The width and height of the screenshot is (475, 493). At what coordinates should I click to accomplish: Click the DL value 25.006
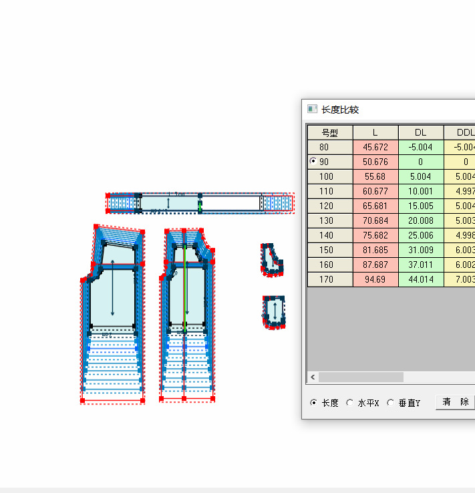421,235
